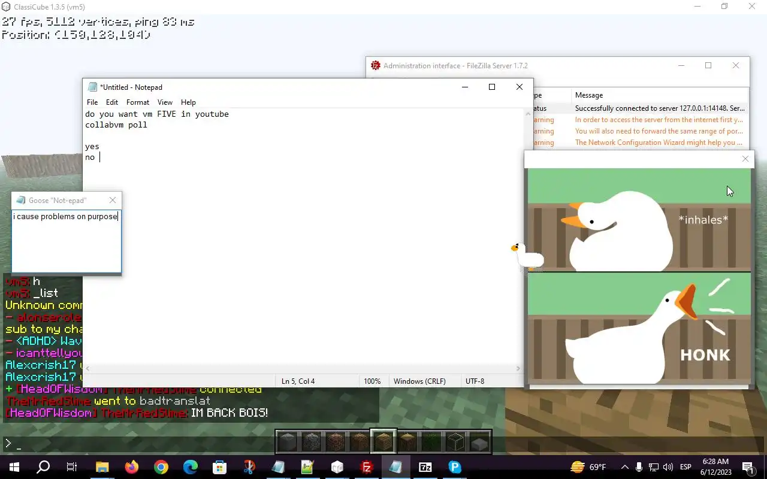767x479 pixels.
Task: Click 'UTF-8' encoding status entry
Action: tap(475, 381)
